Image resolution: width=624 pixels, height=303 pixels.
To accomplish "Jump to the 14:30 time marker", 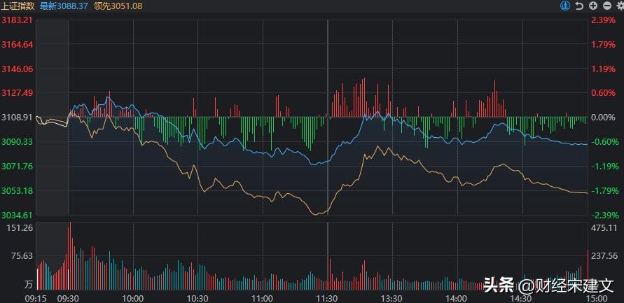I will click(521, 298).
